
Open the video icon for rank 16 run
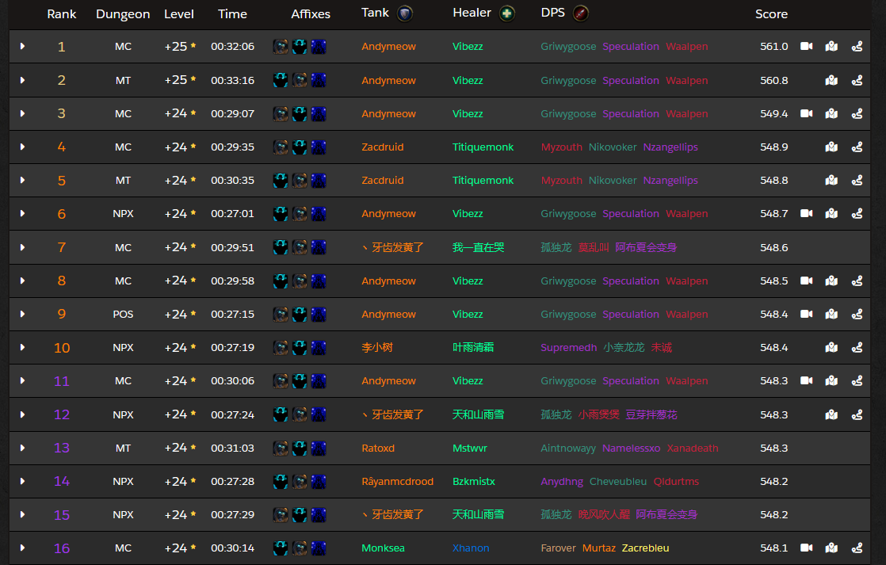pos(806,548)
